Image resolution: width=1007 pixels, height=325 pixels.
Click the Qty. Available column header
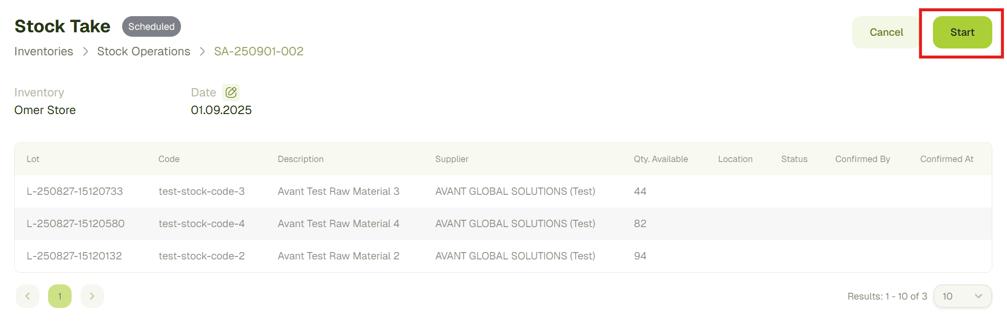point(660,159)
